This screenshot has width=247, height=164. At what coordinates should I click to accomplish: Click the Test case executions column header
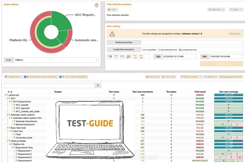click(143, 92)
